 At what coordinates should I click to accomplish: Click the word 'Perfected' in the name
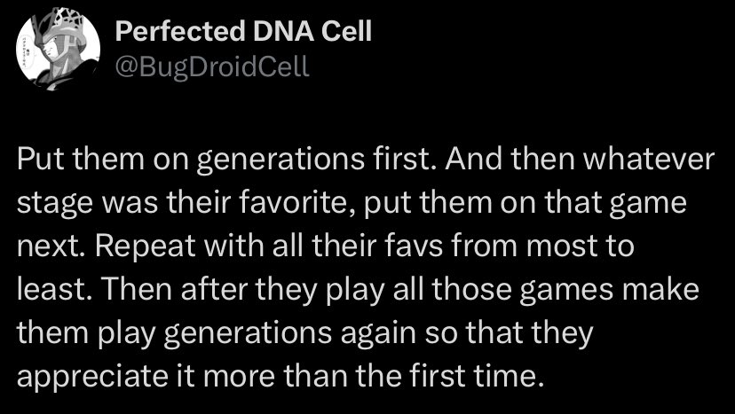tap(179, 32)
